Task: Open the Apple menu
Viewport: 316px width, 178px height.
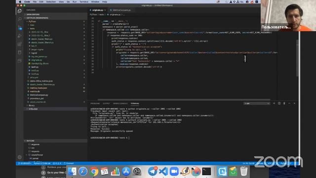Action: [20, 1]
